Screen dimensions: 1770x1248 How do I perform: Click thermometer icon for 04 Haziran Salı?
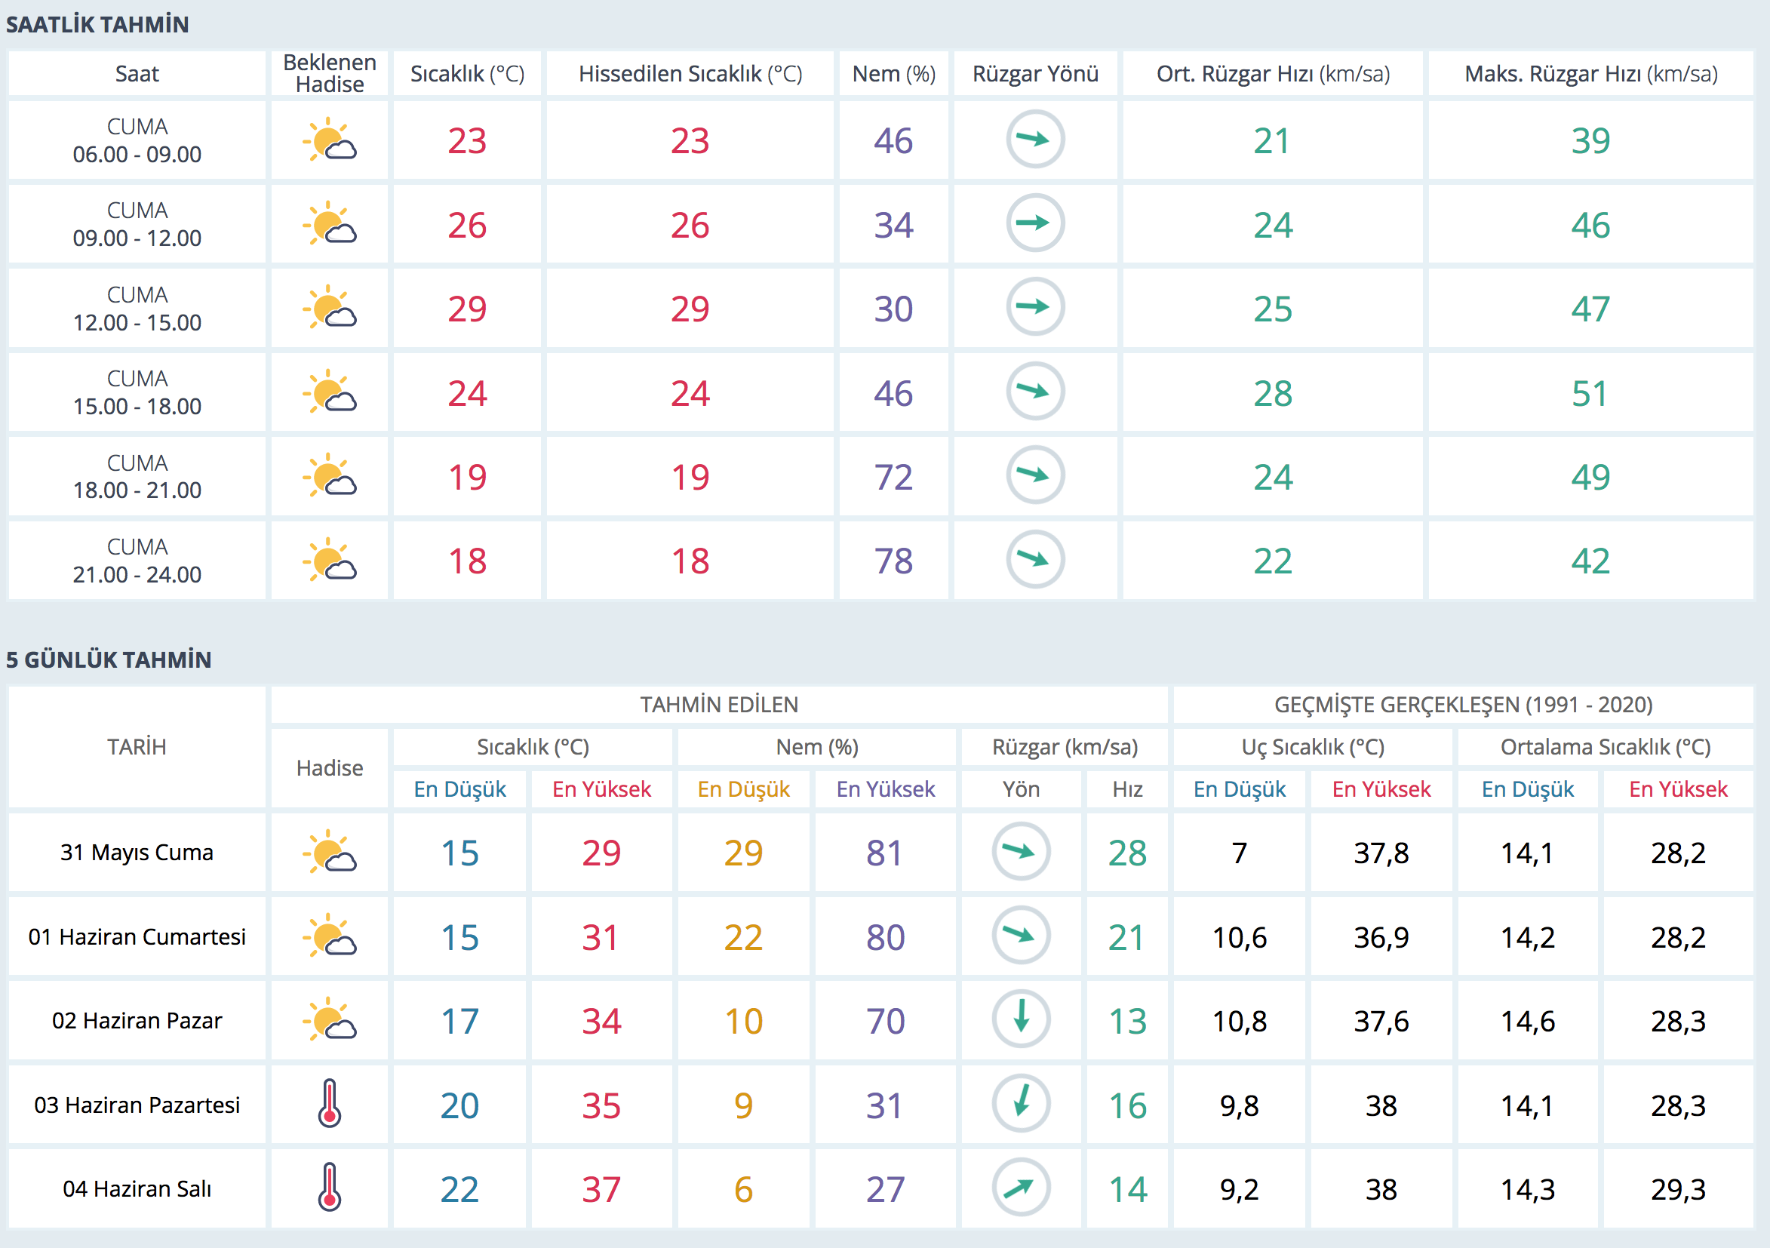pos(330,1188)
